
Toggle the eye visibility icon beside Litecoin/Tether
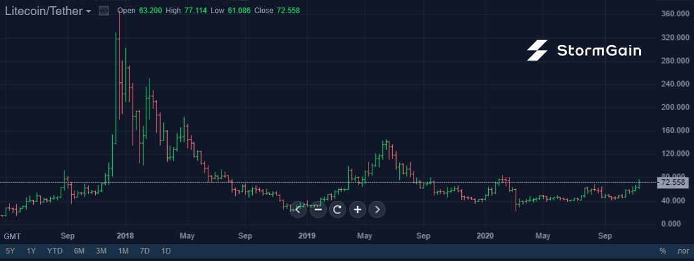tap(104, 11)
